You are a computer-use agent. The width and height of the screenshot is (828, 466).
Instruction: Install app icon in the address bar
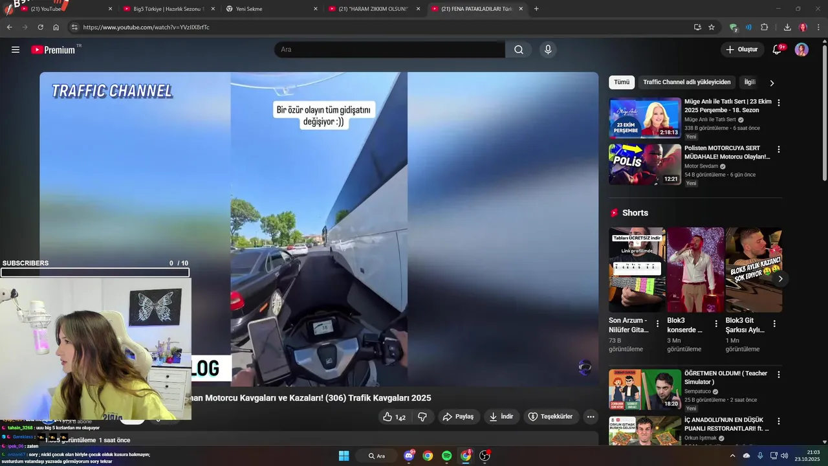tap(697, 27)
